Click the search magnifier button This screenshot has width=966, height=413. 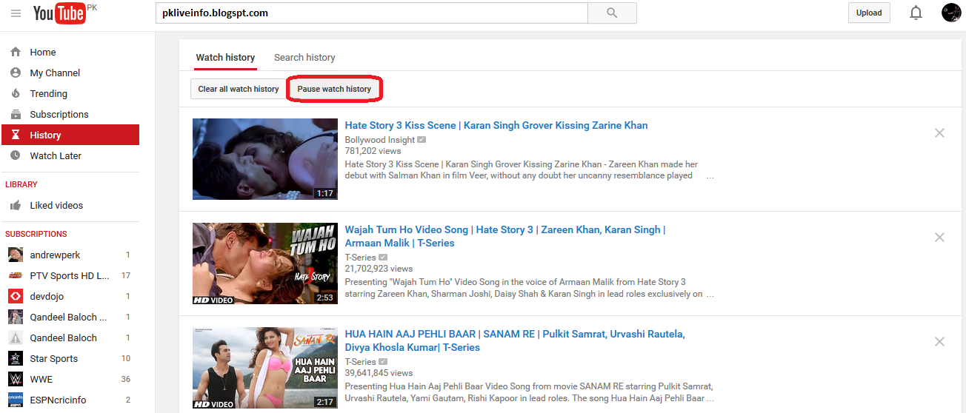612,13
